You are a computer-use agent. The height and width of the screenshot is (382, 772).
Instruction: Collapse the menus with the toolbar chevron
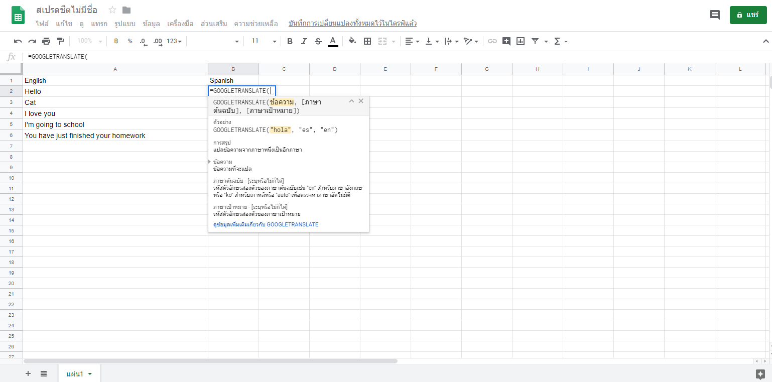pos(766,41)
